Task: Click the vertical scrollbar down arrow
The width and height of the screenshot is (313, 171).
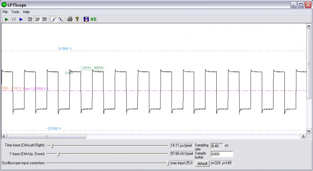Action: (x=309, y=131)
